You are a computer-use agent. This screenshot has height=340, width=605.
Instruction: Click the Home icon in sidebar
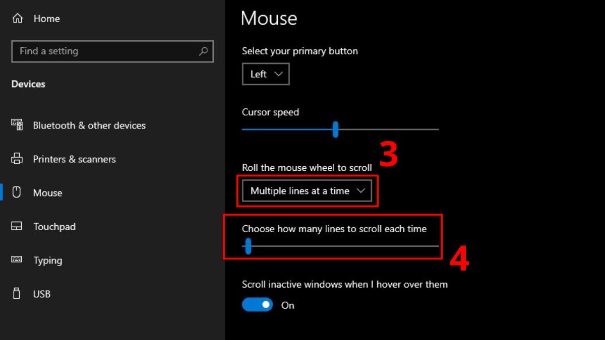18,19
